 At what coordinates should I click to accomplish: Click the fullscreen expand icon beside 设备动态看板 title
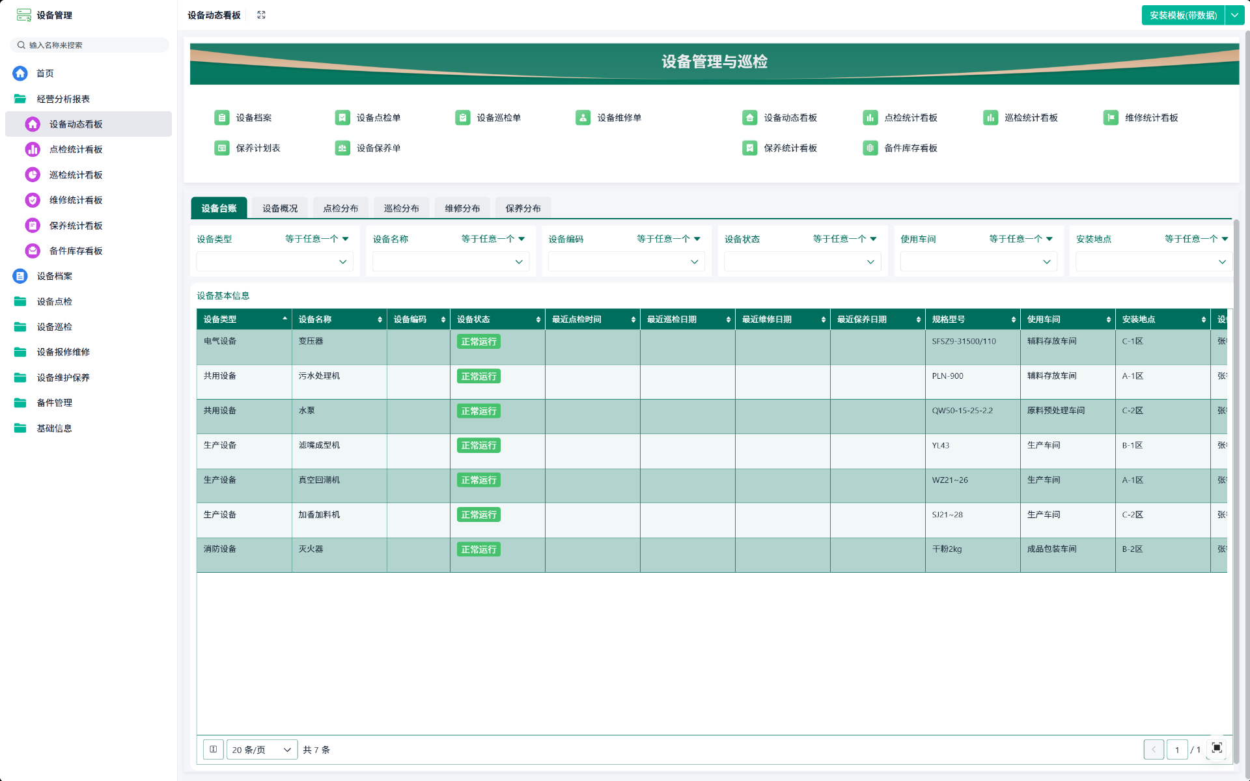pyautogui.click(x=261, y=15)
